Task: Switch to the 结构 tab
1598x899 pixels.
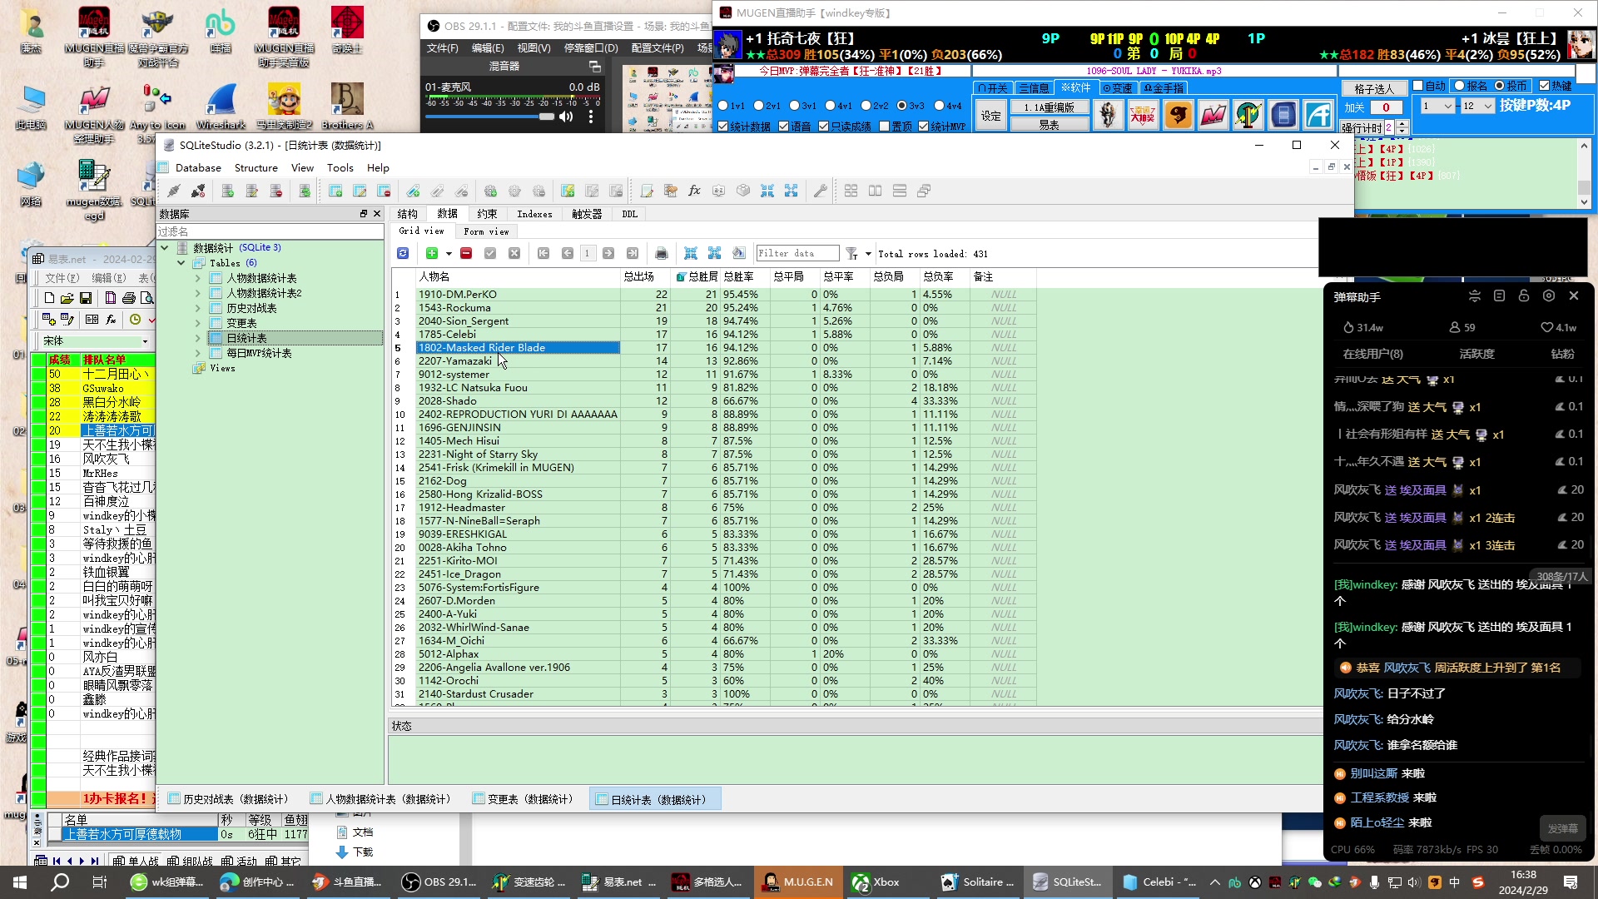Action: 408,214
